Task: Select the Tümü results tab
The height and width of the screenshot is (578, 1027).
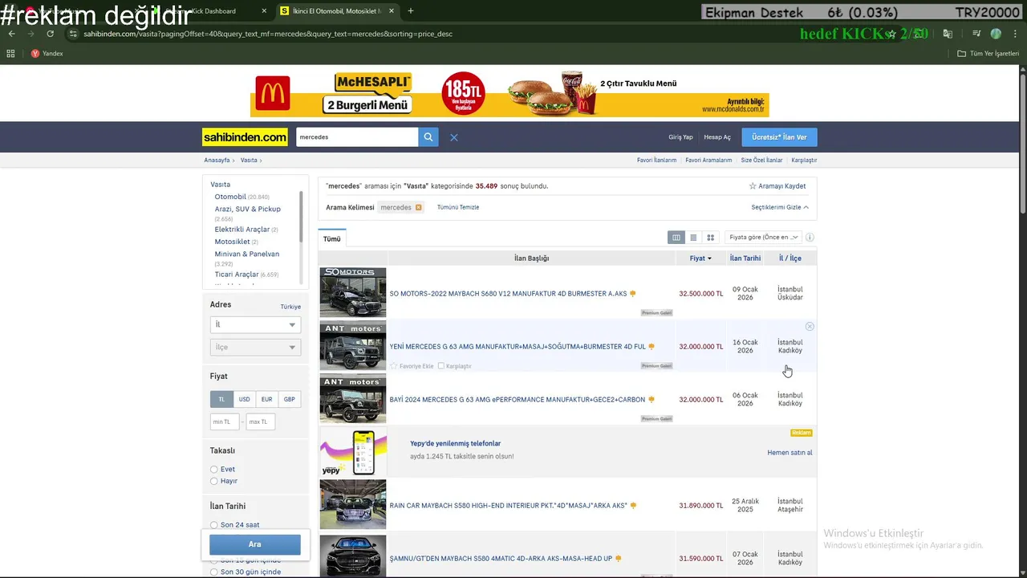Action: [332, 238]
